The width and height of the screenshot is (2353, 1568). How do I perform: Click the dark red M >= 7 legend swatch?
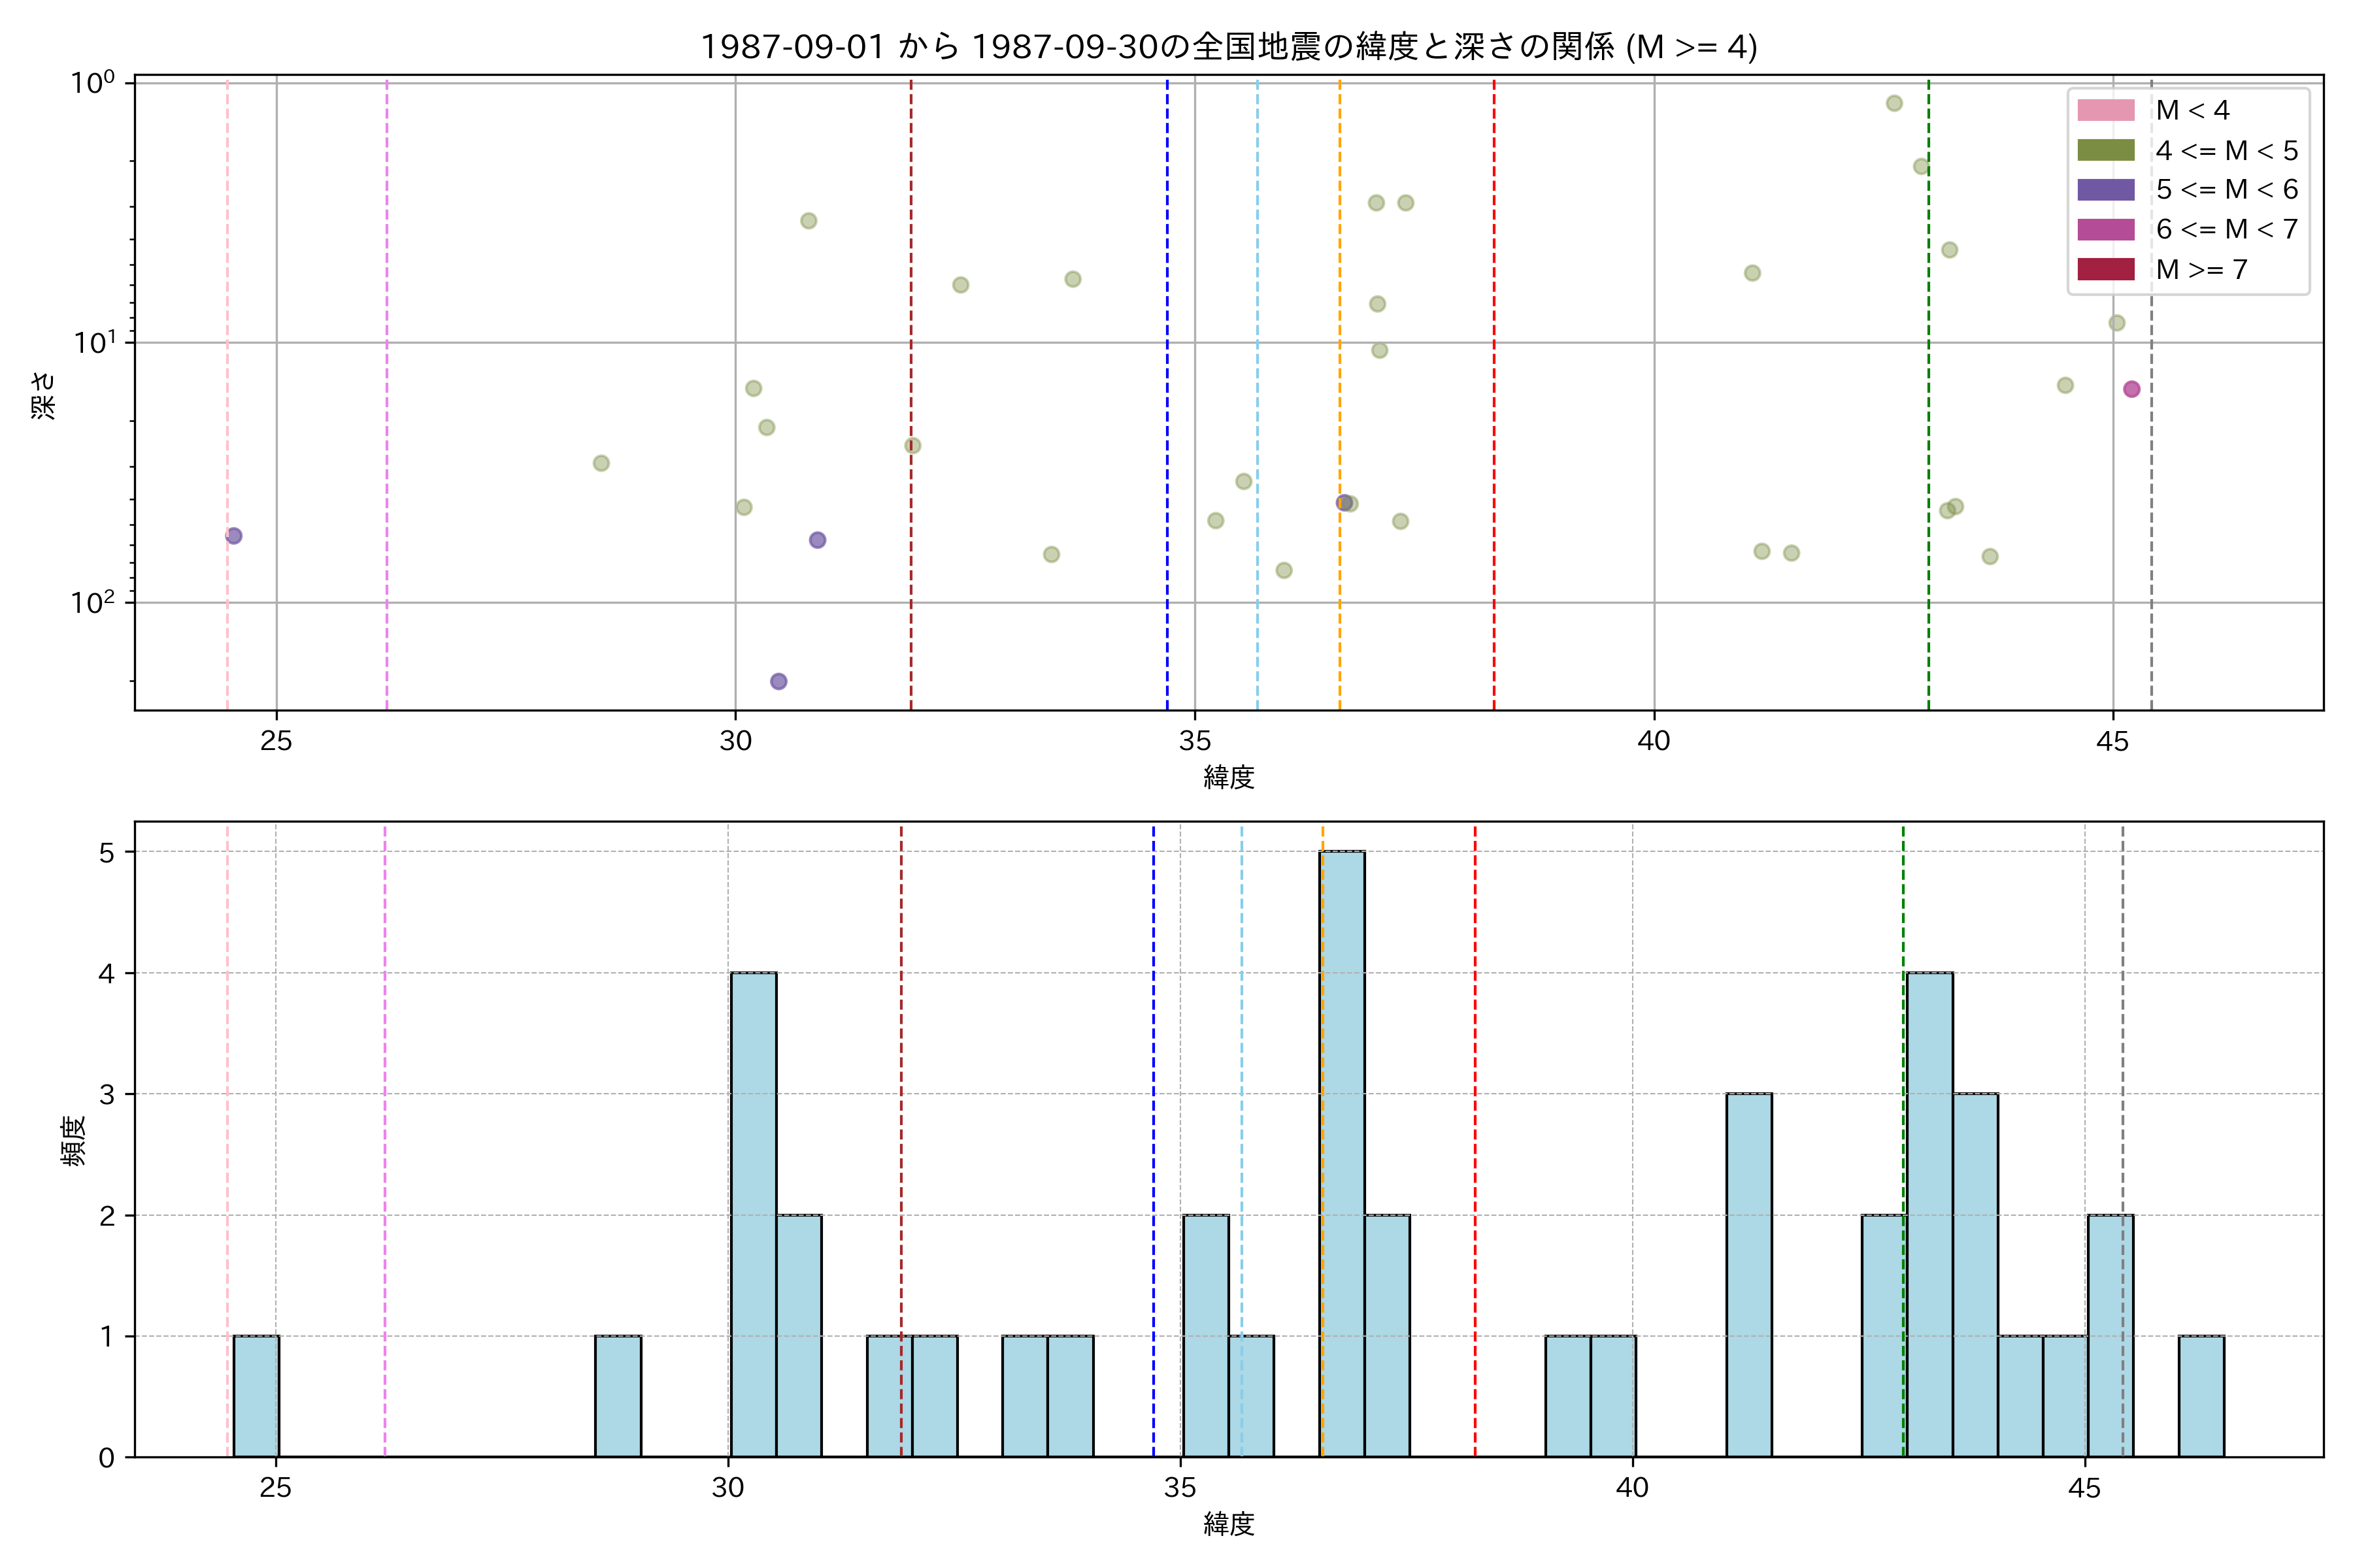coord(2105,269)
